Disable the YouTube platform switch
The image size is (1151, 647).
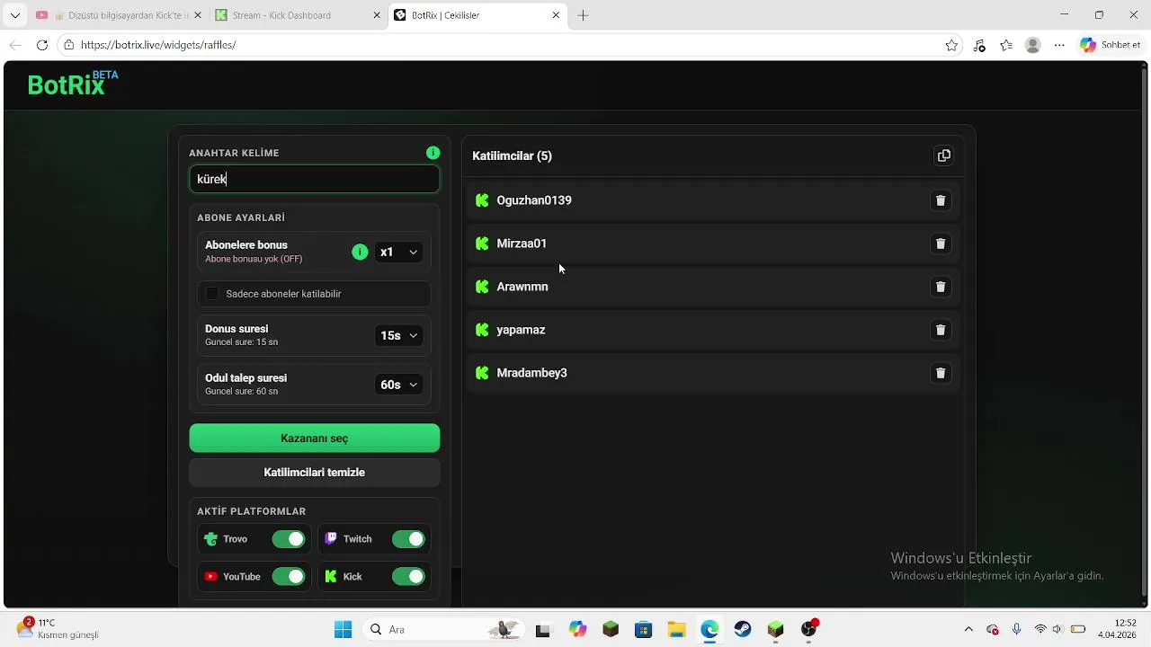click(289, 577)
